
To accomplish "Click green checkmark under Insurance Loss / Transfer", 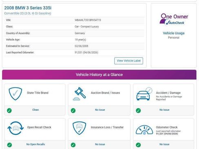I will (x=73, y=145).
